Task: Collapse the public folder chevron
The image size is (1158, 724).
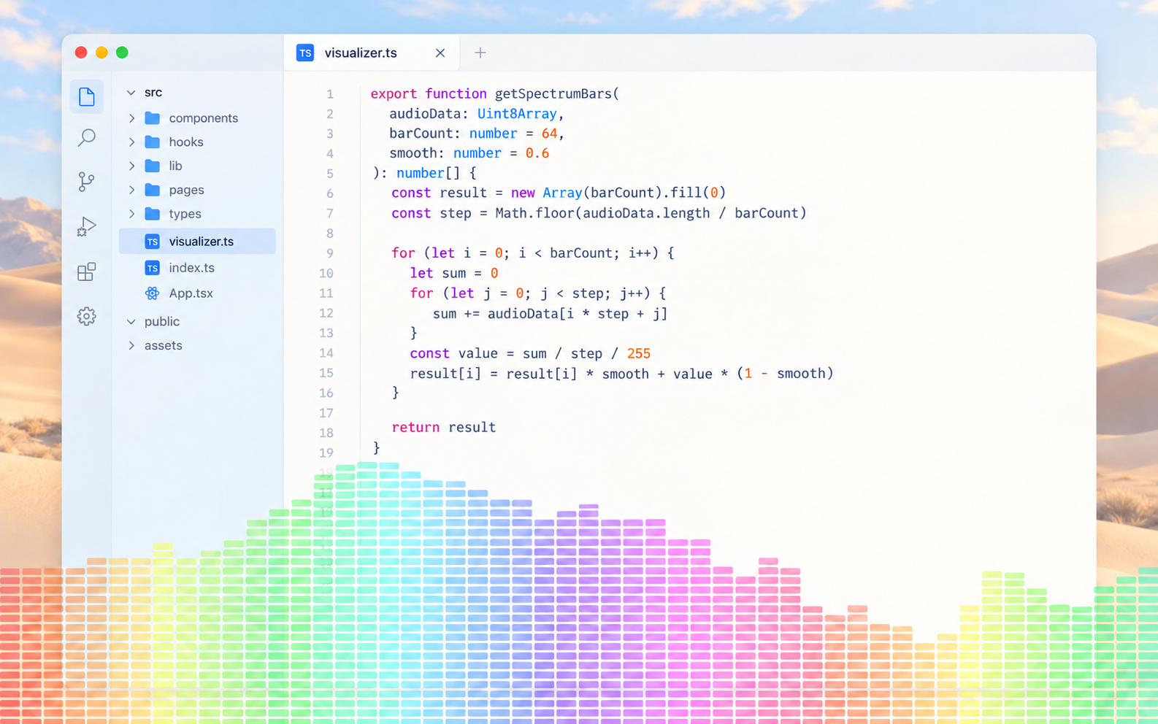Action: (131, 322)
